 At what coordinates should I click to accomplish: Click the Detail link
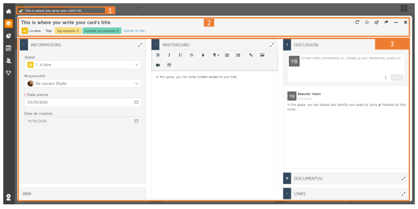27,193
